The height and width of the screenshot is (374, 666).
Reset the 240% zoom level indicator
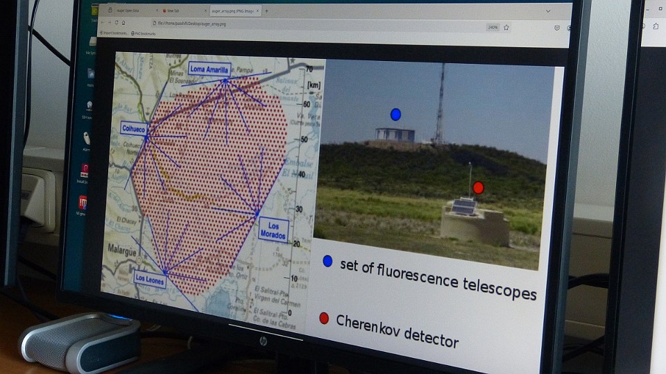(493, 27)
